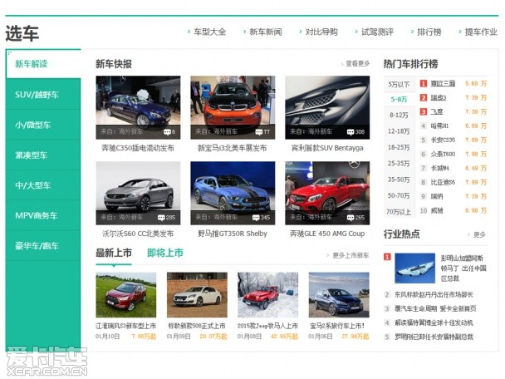Open rank 6 car 众泰T600
505x379 pixels.
click(x=443, y=154)
